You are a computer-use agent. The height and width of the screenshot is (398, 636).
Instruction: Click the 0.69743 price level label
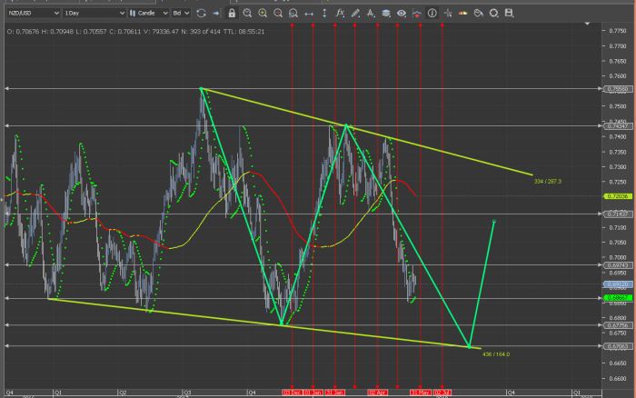618,265
